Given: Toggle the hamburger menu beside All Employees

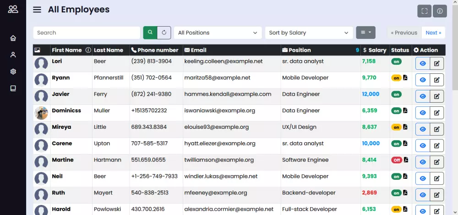Looking at the screenshot, I should click(x=37, y=10).
